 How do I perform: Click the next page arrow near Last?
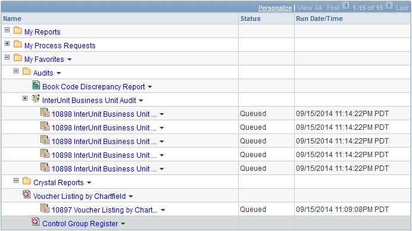click(x=389, y=5)
